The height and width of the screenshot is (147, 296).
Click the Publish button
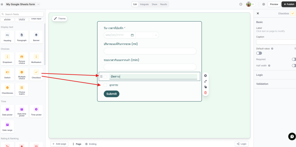288,4
